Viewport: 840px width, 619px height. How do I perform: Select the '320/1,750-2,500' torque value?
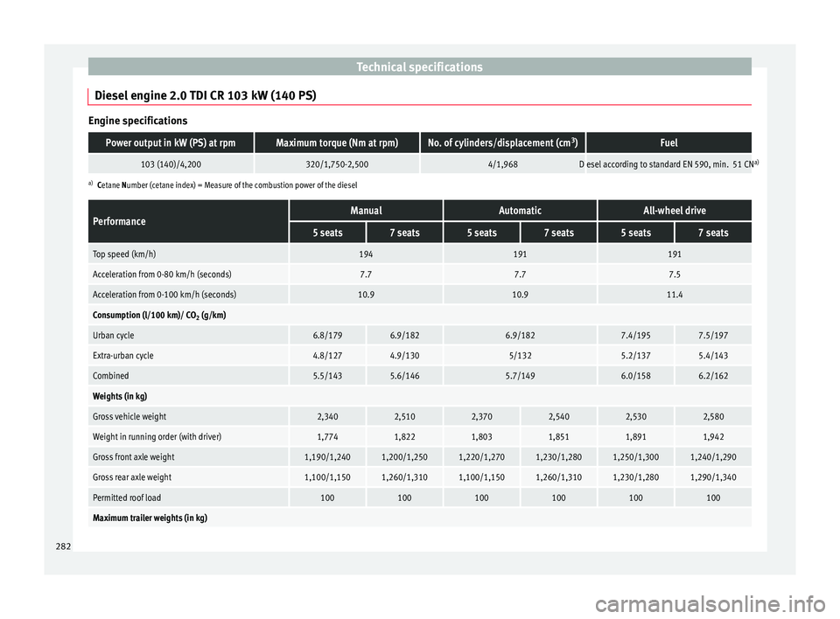[337, 164]
